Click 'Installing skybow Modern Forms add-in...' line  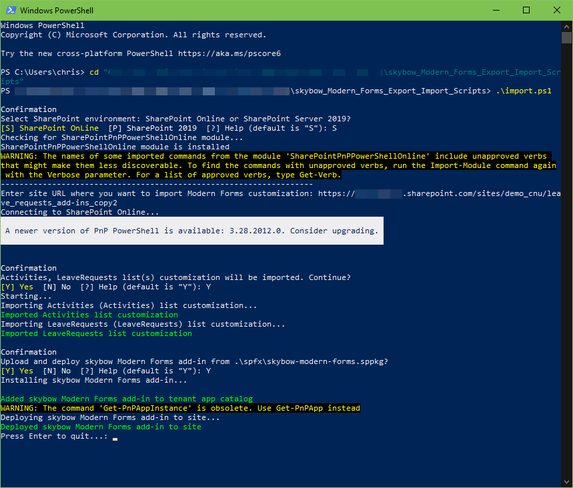click(x=94, y=380)
